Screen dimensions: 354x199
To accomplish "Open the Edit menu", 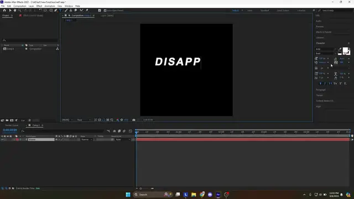I will [9, 6].
